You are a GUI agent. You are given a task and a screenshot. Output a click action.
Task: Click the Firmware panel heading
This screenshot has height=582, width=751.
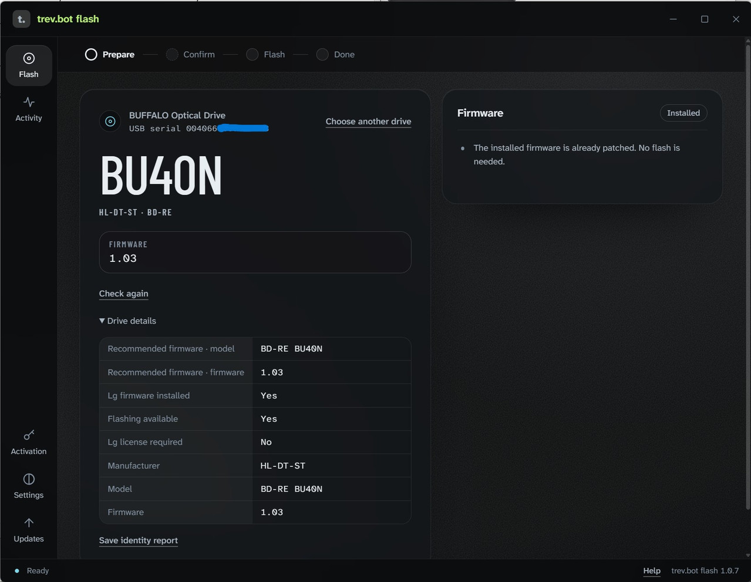[x=480, y=113]
